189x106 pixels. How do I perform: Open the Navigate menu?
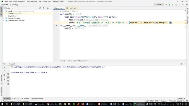[x=21, y=1]
